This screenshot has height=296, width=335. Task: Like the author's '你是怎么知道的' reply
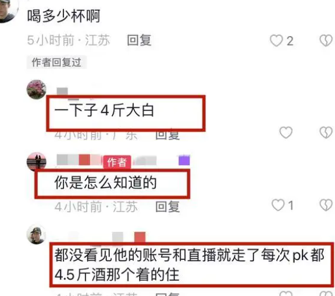point(278,205)
